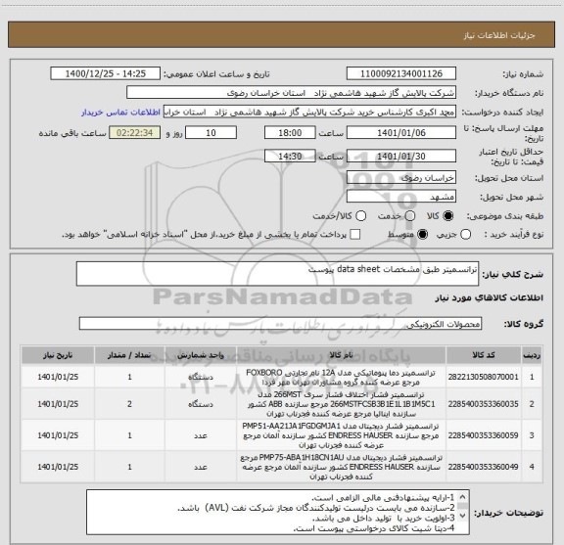Image resolution: width=564 pixels, height=545 pixels.
Task: Choose the متوسط purchase type radio
Action: click(x=422, y=235)
